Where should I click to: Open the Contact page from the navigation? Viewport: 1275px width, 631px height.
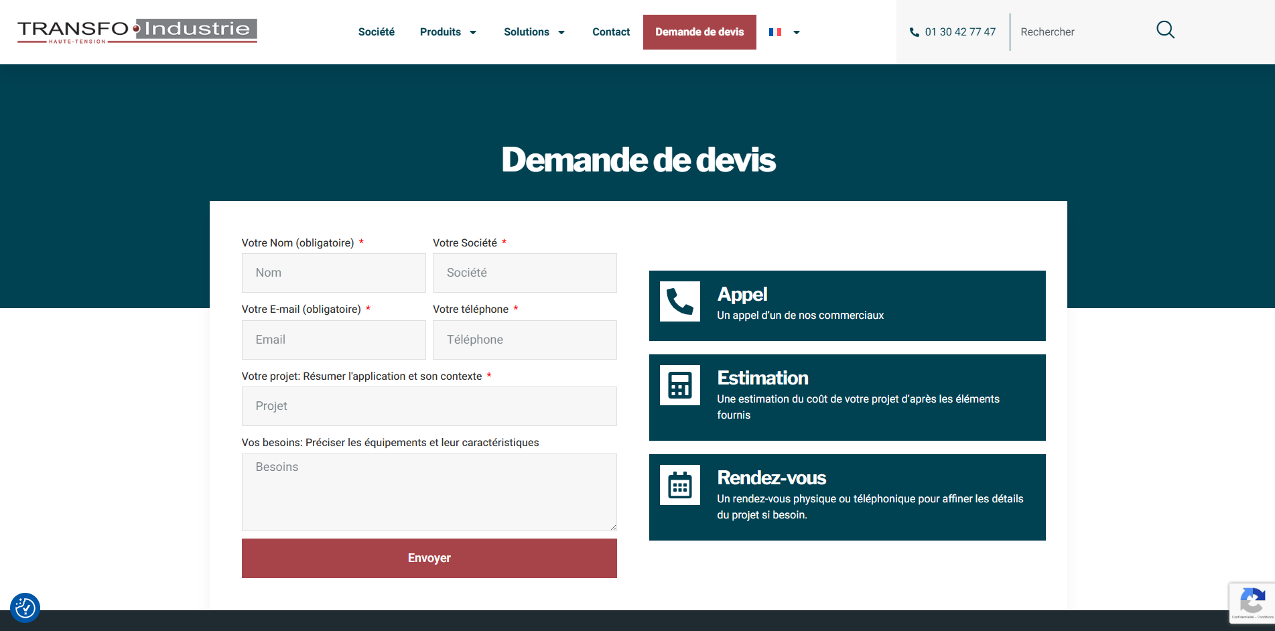610,31
